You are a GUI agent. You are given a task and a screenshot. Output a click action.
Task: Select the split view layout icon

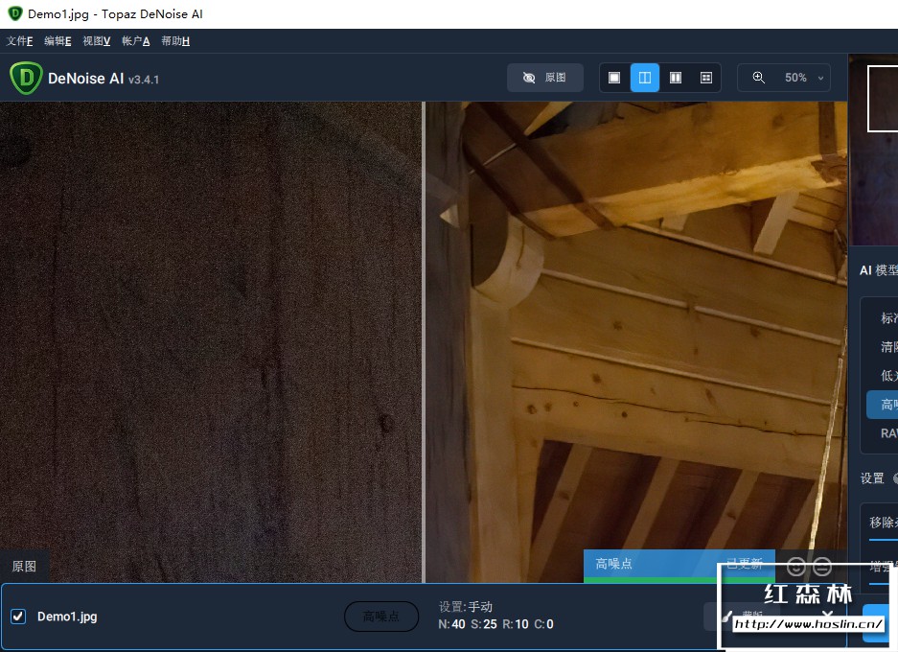(x=645, y=78)
